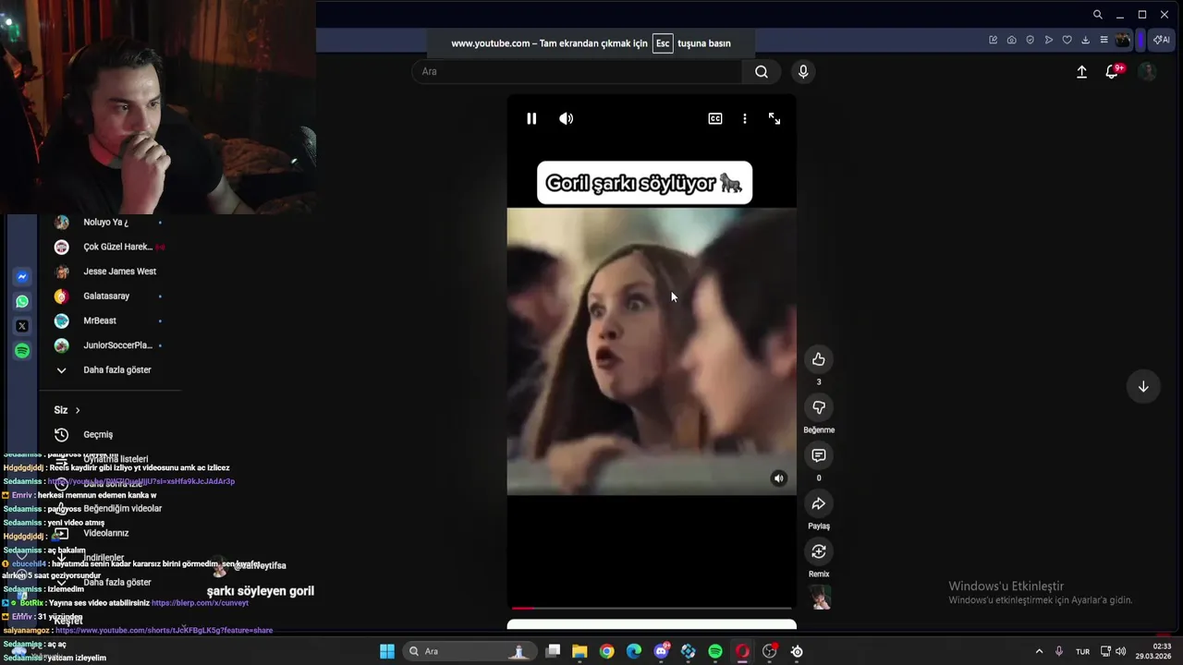The height and width of the screenshot is (665, 1183).
Task: Click the camera snapshot icon in the address bar
Action: click(x=1011, y=40)
